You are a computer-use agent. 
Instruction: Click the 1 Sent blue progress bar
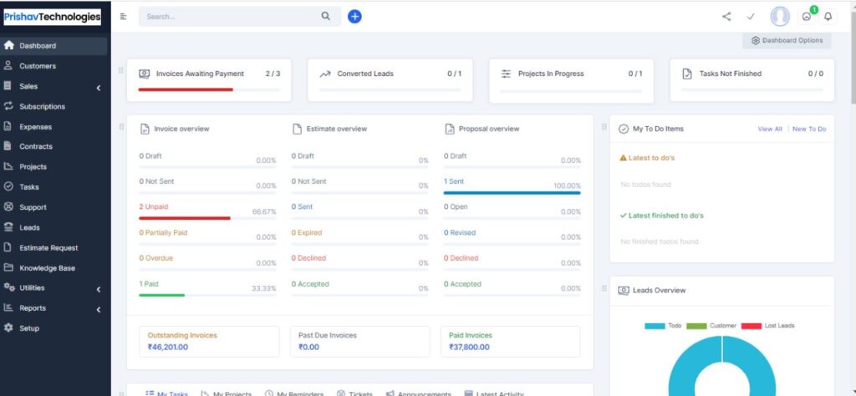(x=512, y=192)
